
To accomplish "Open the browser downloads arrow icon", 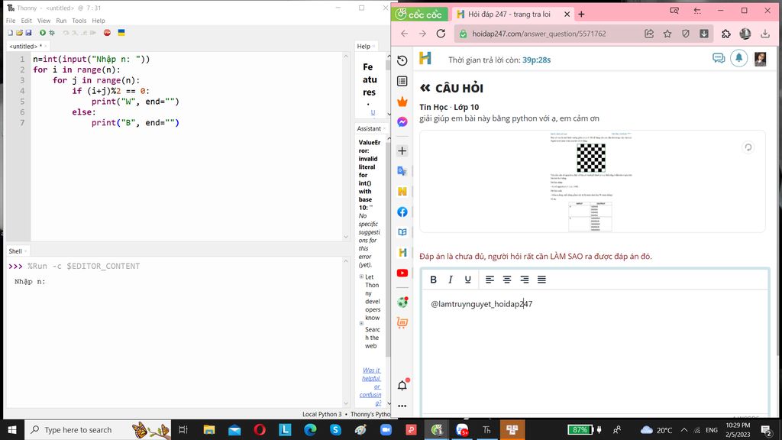I will pyautogui.click(x=765, y=34).
